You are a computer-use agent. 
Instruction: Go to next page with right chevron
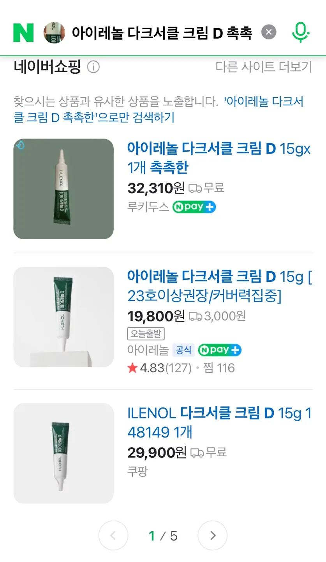(x=212, y=535)
